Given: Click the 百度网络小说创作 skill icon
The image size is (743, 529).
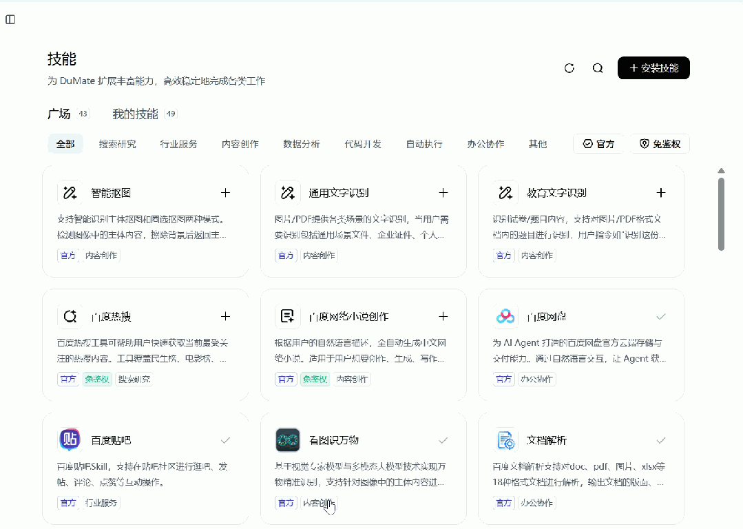Looking at the screenshot, I should tap(288, 316).
